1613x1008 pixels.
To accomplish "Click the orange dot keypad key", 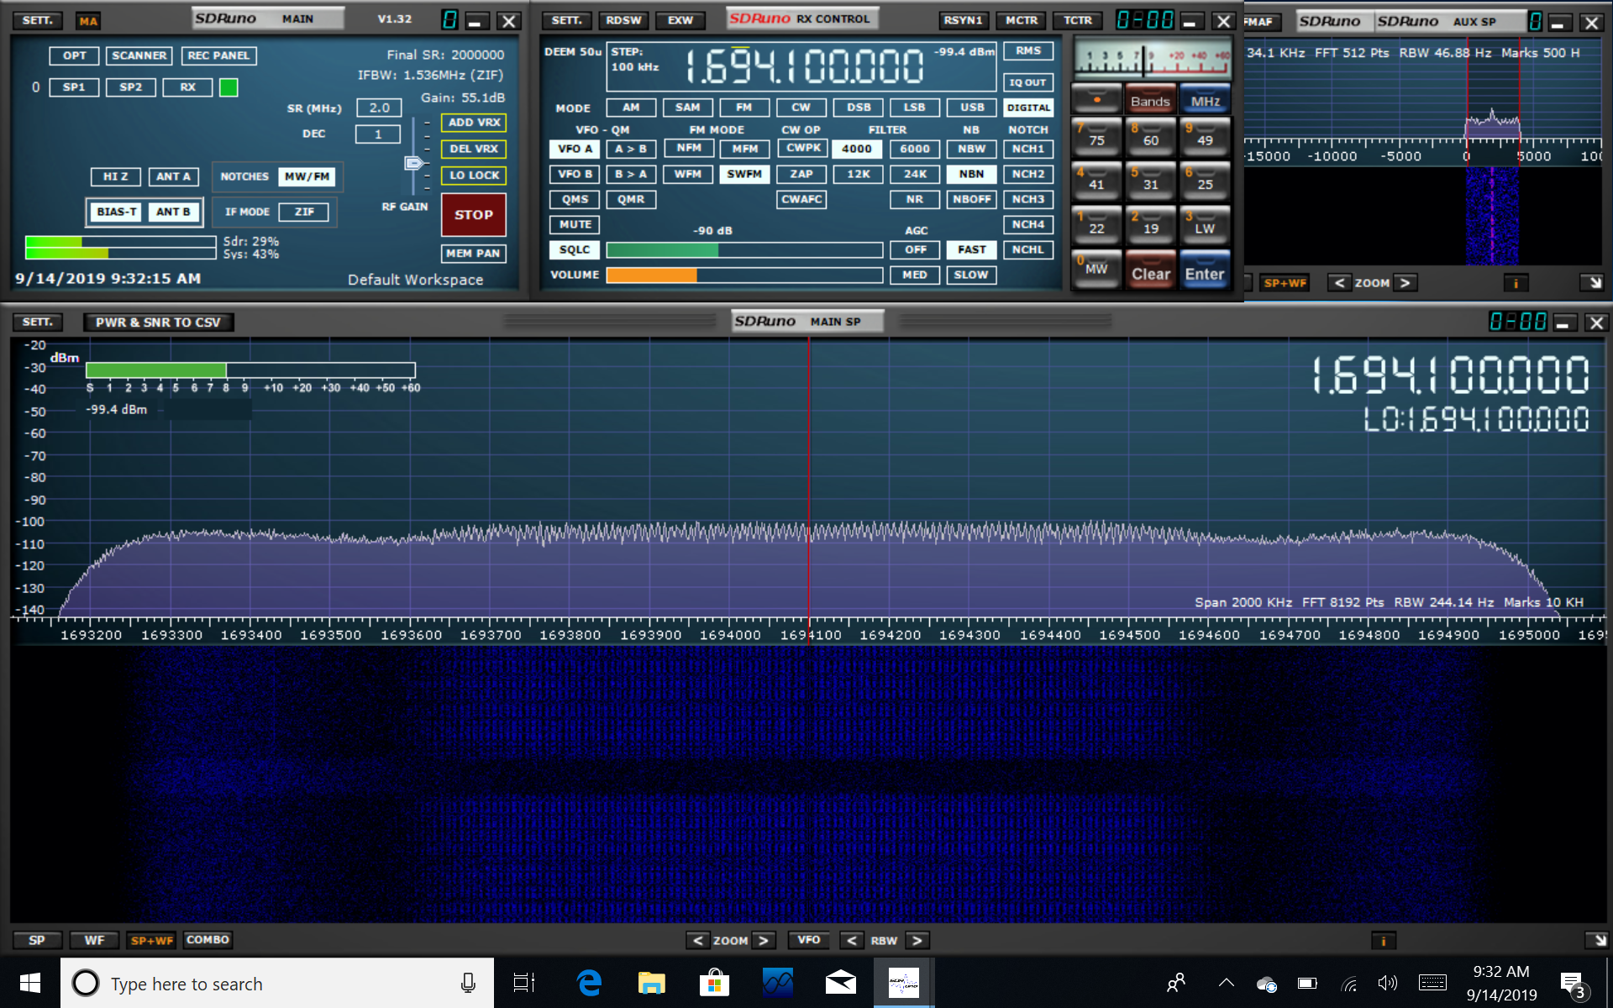I will (x=1096, y=99).
